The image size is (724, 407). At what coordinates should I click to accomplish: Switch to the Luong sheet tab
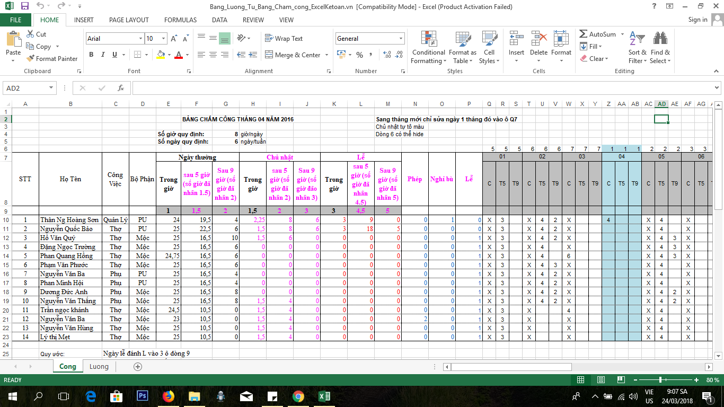tap(99, 367)
